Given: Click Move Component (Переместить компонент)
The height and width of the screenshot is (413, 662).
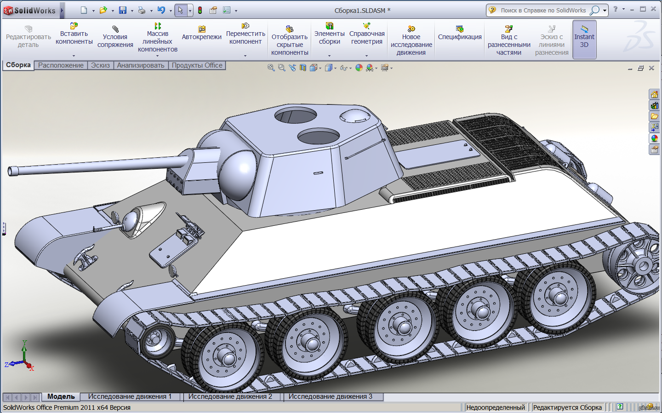Looking at the screenshot, I should pos(245,34).
